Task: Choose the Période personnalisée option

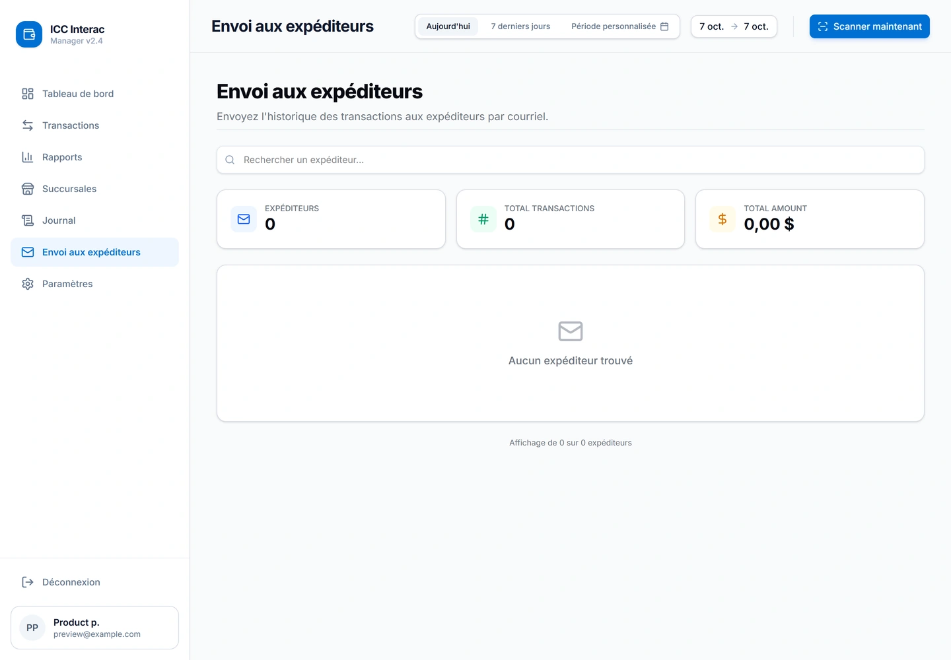Action: (619, 26)
